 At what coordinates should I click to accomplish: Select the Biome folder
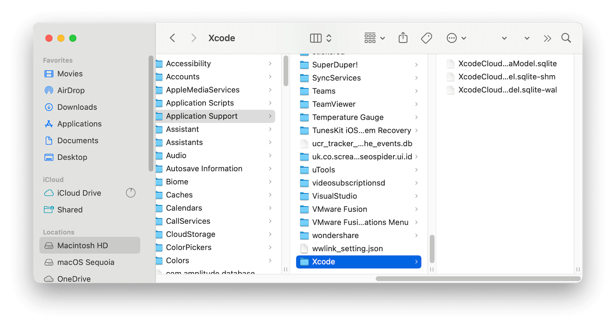(215, 182)
